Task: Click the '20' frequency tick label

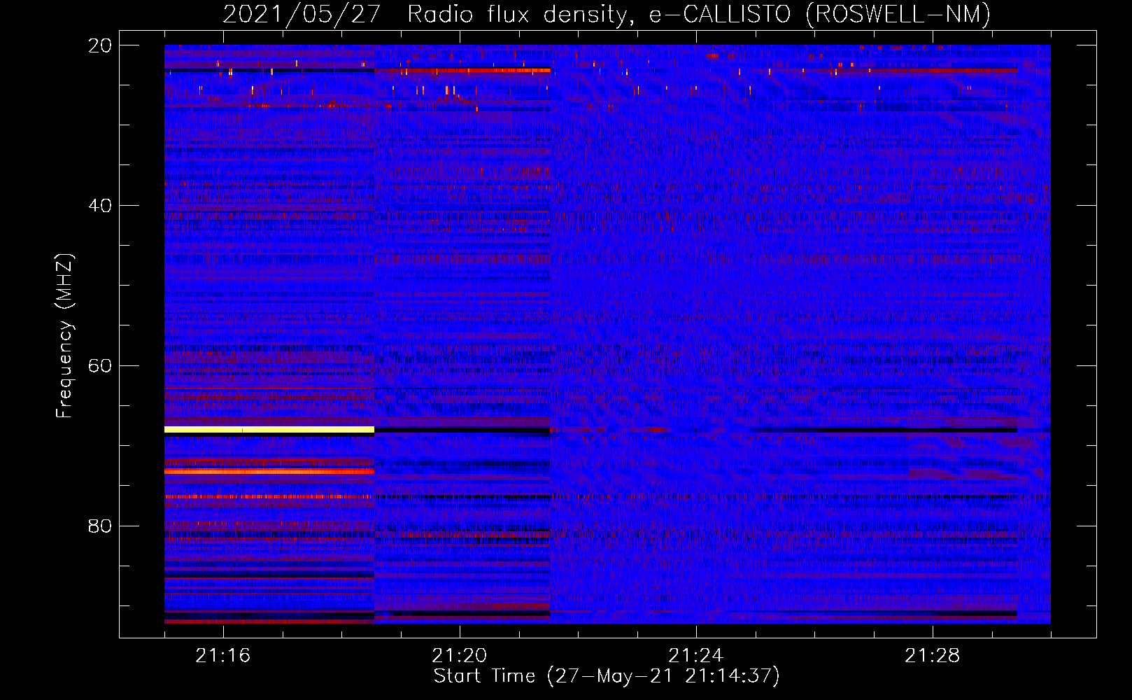Action: click(x=99, y=45)
